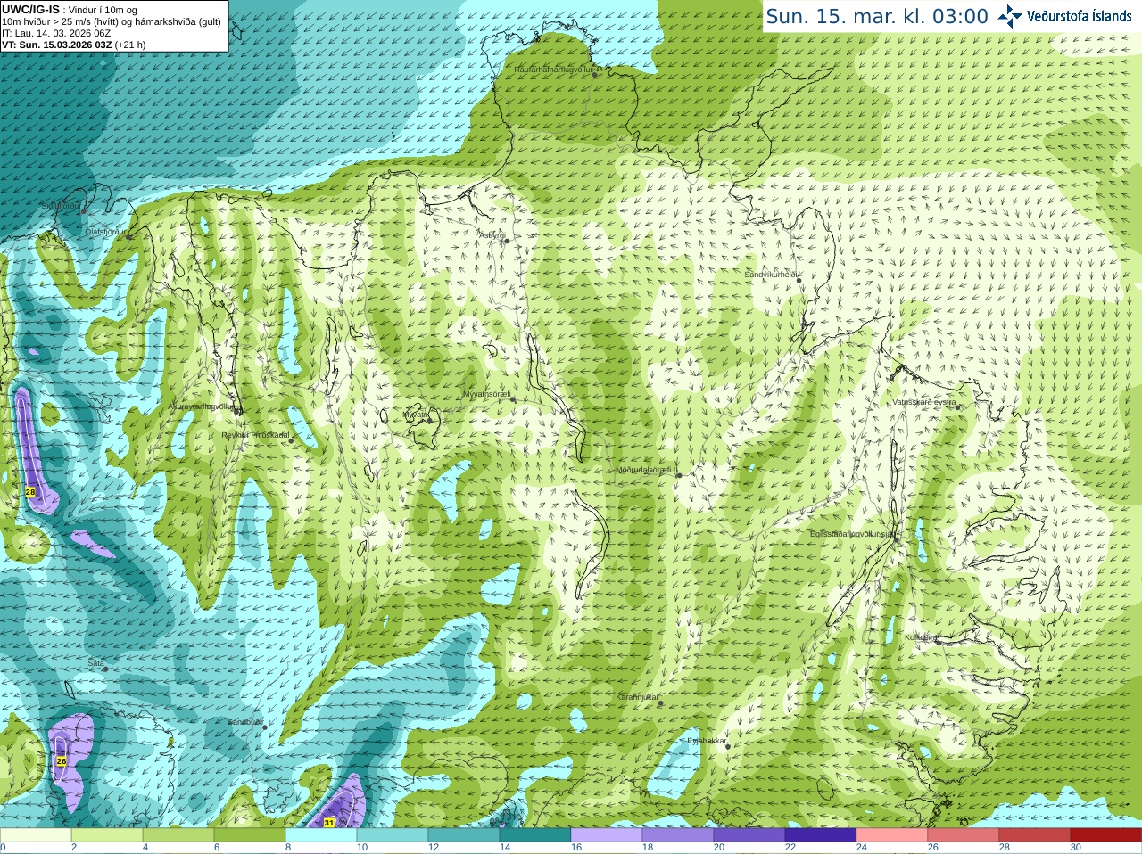Click the Mývatn station label
The image size is (1142, 854).
tap(416, 415)
